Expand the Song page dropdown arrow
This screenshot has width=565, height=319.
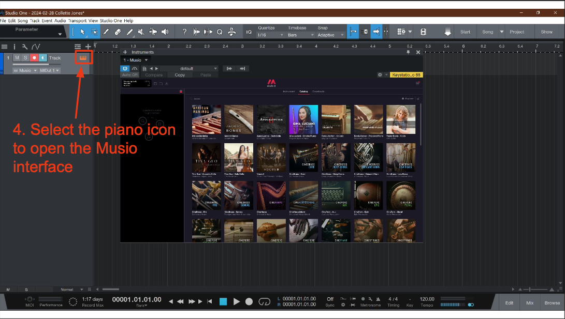point(501,32)
